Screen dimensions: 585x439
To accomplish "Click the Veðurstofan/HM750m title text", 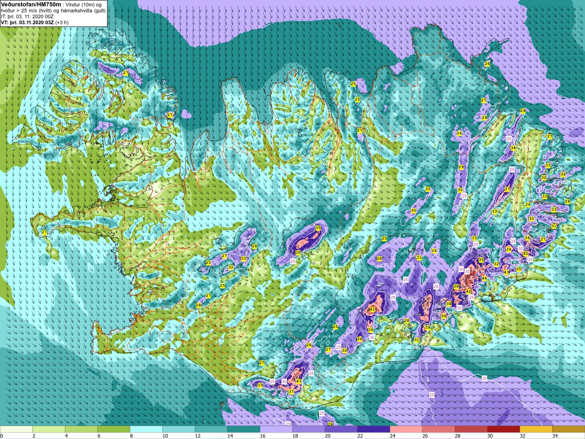I will 31,4.
